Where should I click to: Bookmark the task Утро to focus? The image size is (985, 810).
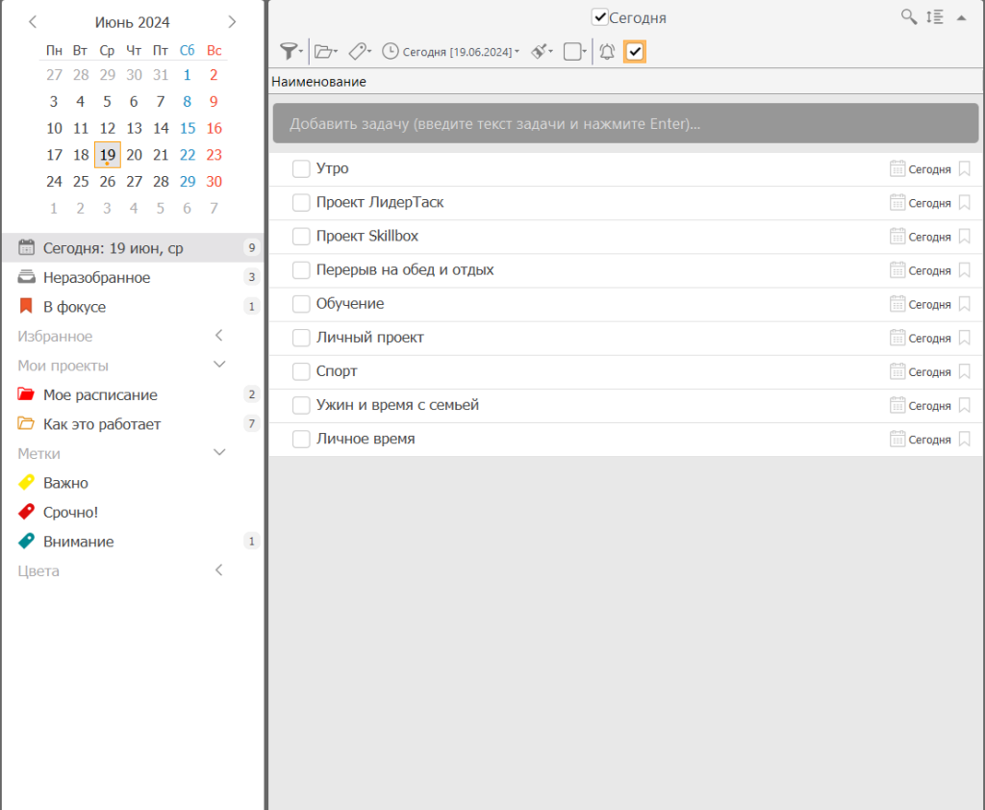pos(965,169)
